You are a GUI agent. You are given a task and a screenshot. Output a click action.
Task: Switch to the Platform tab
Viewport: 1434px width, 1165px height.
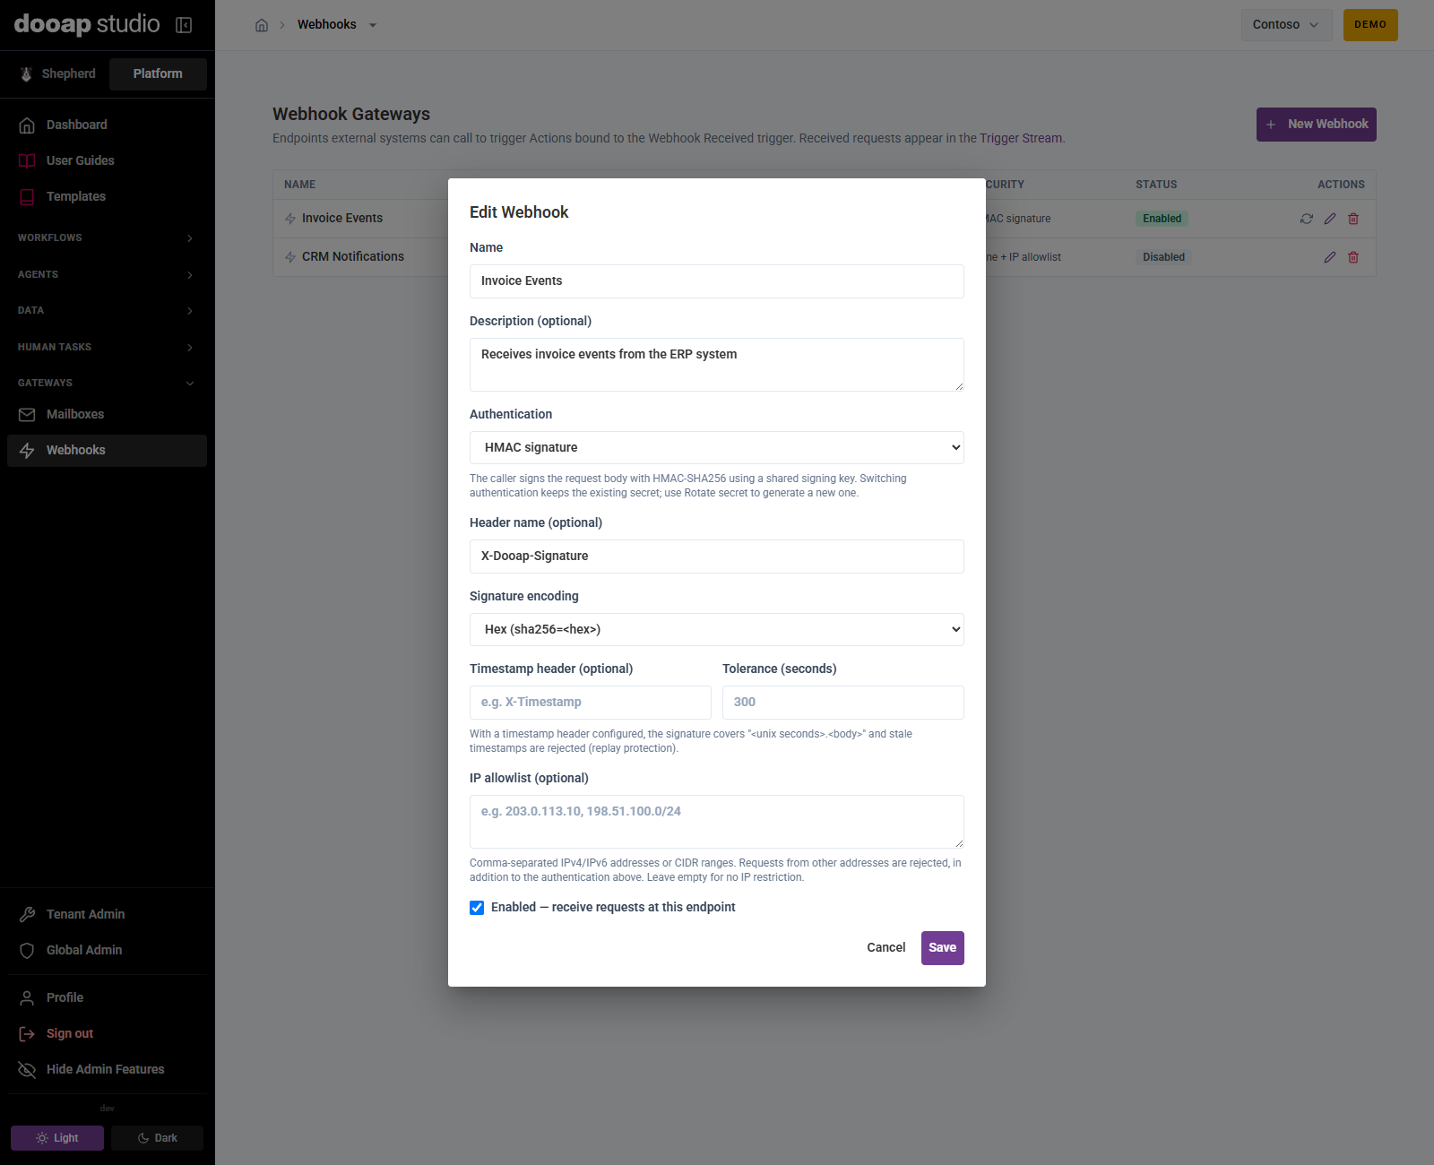tap(158, 74)
